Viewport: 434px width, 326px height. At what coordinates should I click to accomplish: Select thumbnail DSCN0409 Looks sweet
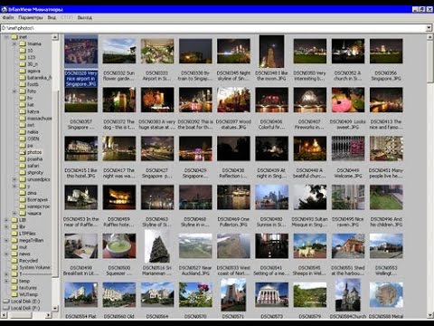click(x=348, y=100)
